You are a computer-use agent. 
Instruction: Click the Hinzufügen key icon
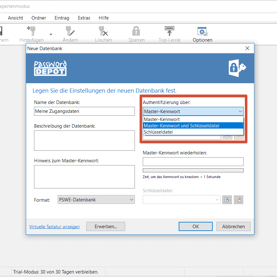[31, 31]
